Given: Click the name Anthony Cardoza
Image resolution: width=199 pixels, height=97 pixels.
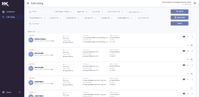Looking at the screenshot, I should point(40,39).
